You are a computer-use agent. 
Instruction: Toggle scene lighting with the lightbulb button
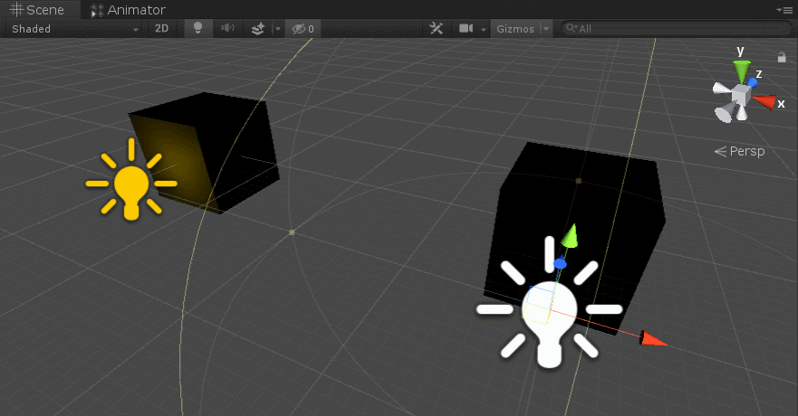(x=197, y=29)
